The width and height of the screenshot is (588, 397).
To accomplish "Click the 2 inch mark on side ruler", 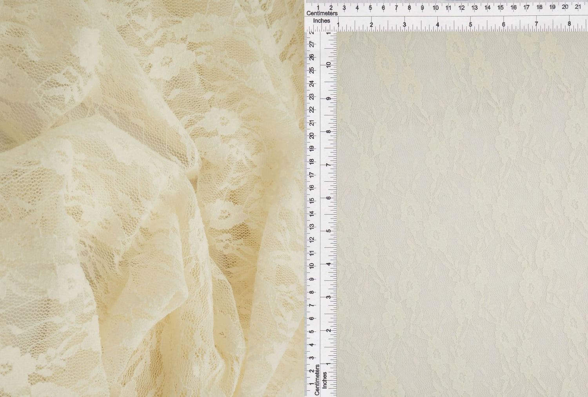I will point(328,330).
